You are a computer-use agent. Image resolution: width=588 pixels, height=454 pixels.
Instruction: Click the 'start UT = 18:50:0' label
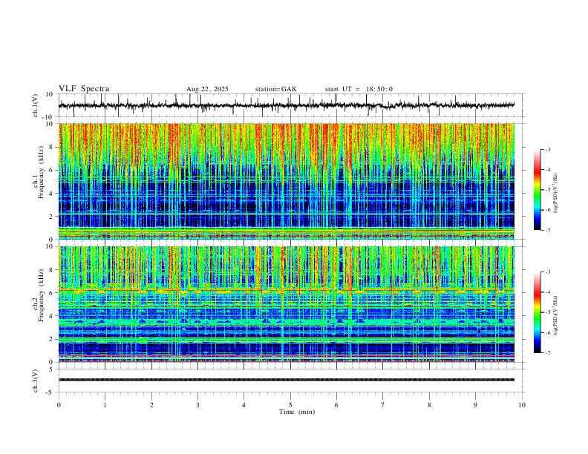click(x=359, y=89)
